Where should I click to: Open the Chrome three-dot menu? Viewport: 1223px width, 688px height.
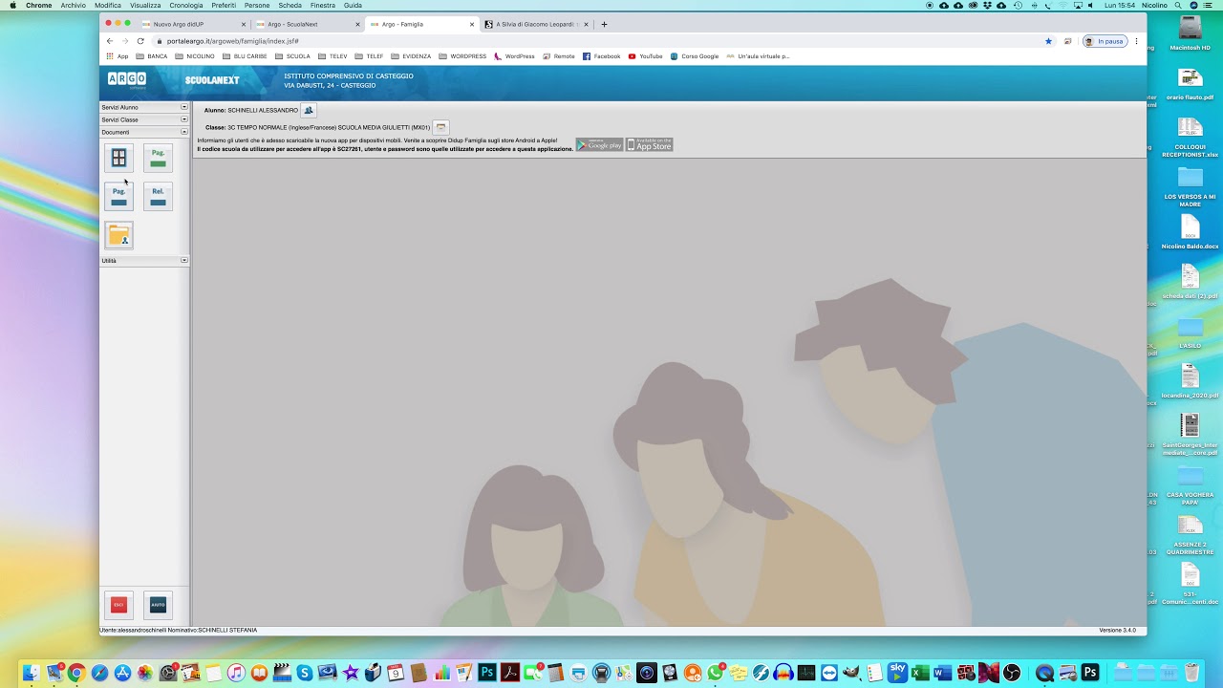1136,41
